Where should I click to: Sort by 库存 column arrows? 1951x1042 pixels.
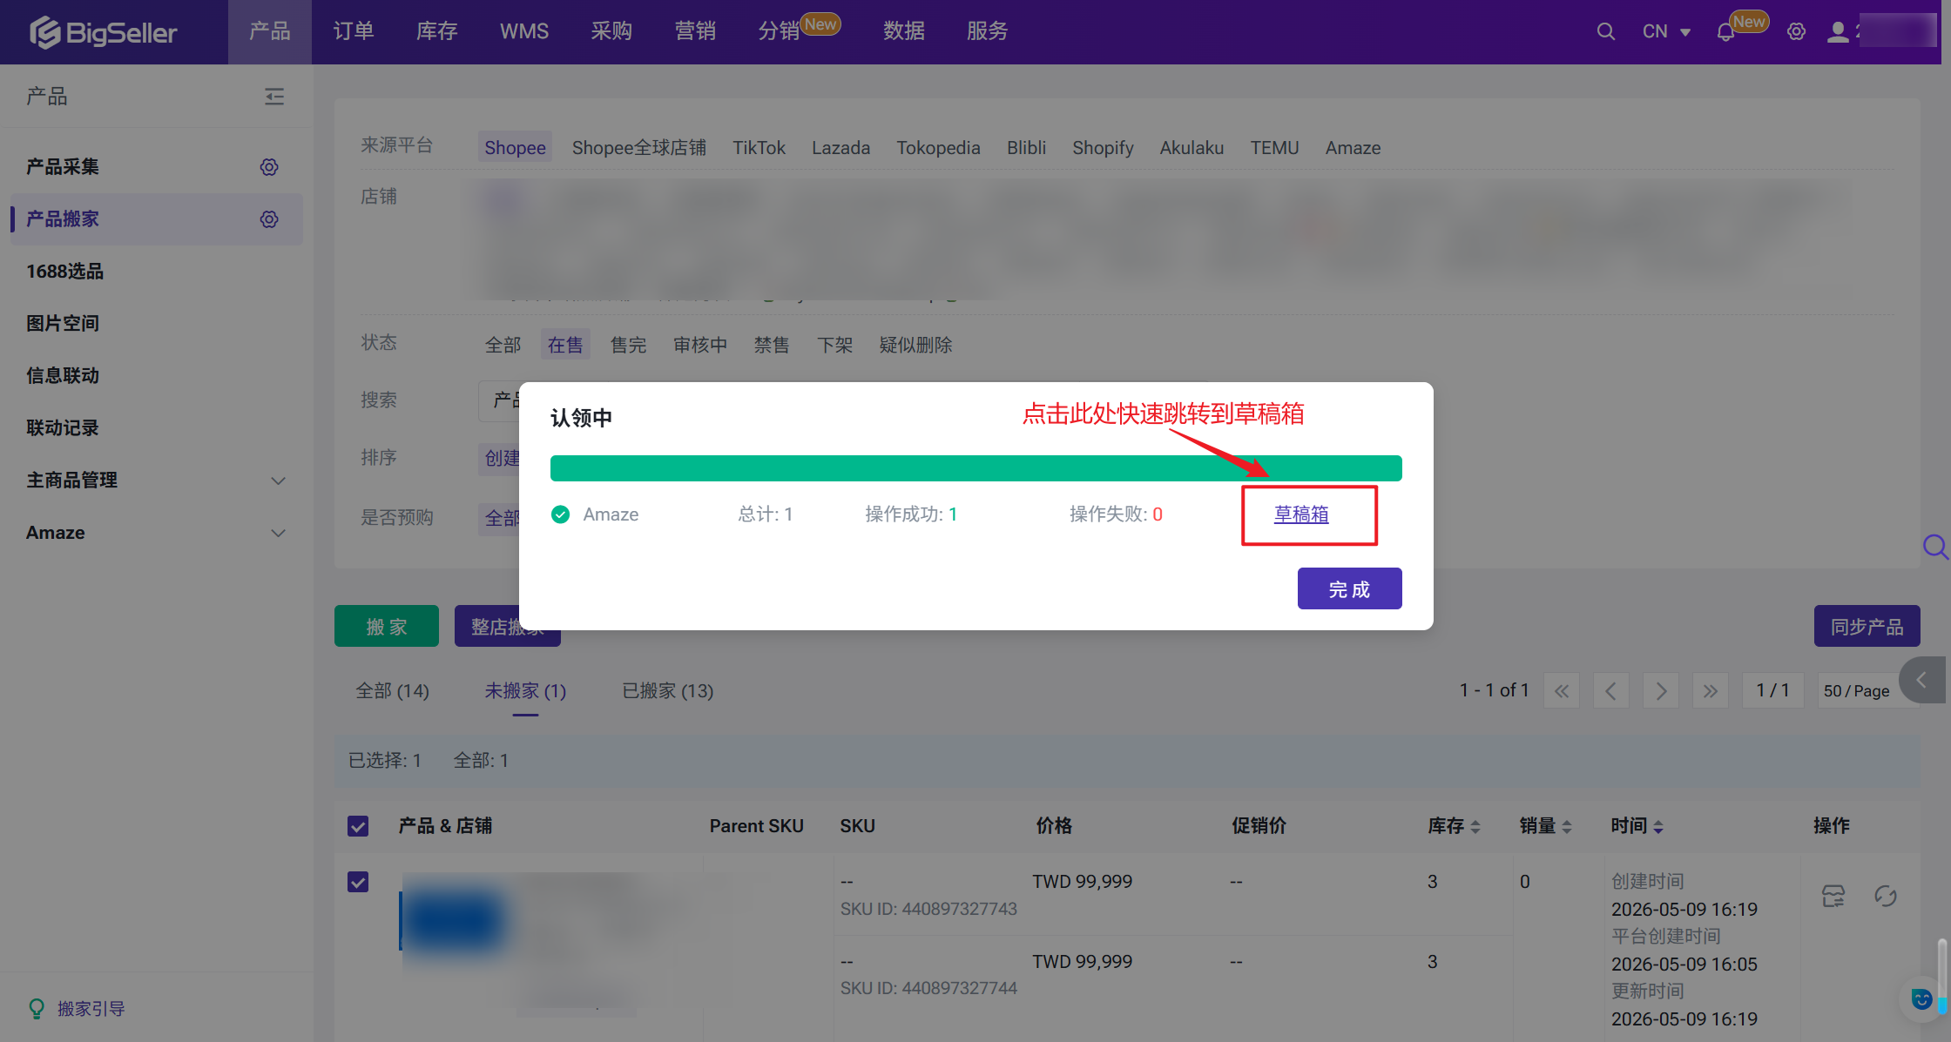pos(1475,826)
